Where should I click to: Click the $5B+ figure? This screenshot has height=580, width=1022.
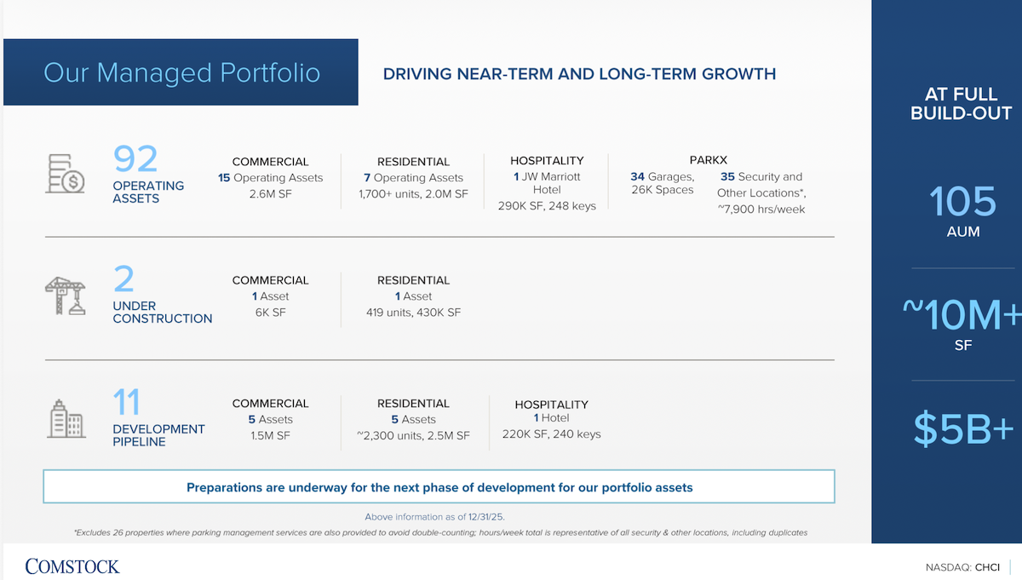[963, 431]
